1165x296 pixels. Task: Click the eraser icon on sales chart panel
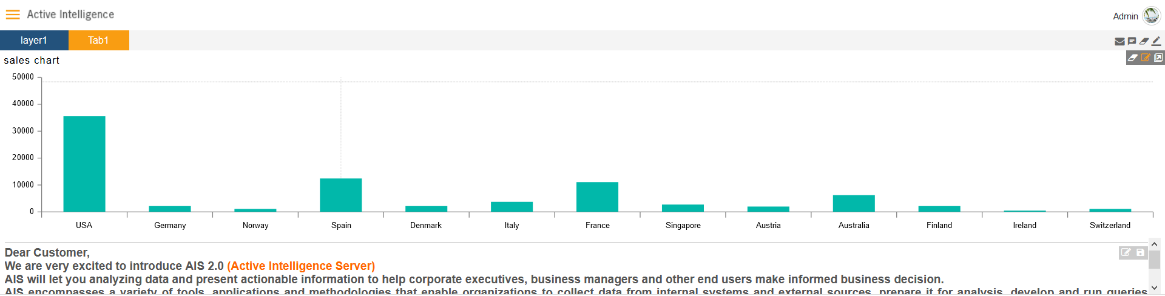[1133, 58]
